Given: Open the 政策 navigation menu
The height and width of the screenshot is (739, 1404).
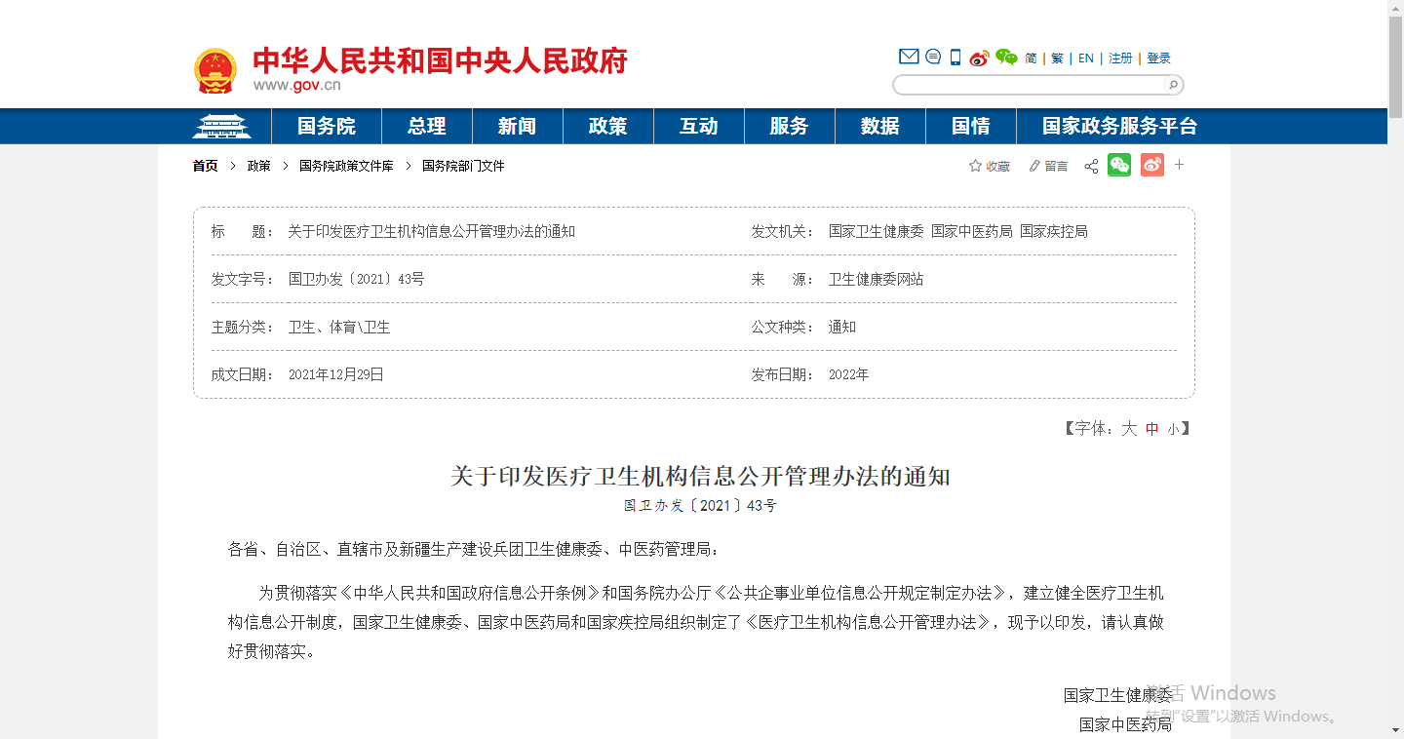Looking at the screenshot, I should [x=607, y=127].
